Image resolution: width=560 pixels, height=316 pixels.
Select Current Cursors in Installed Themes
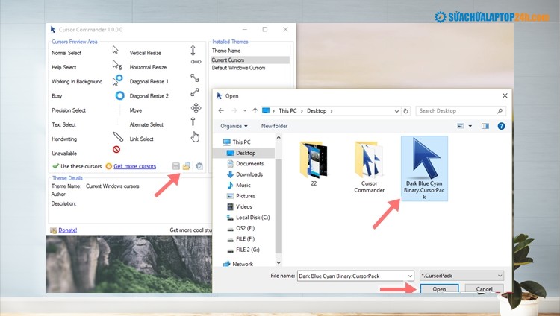click(x=249, y=60)
